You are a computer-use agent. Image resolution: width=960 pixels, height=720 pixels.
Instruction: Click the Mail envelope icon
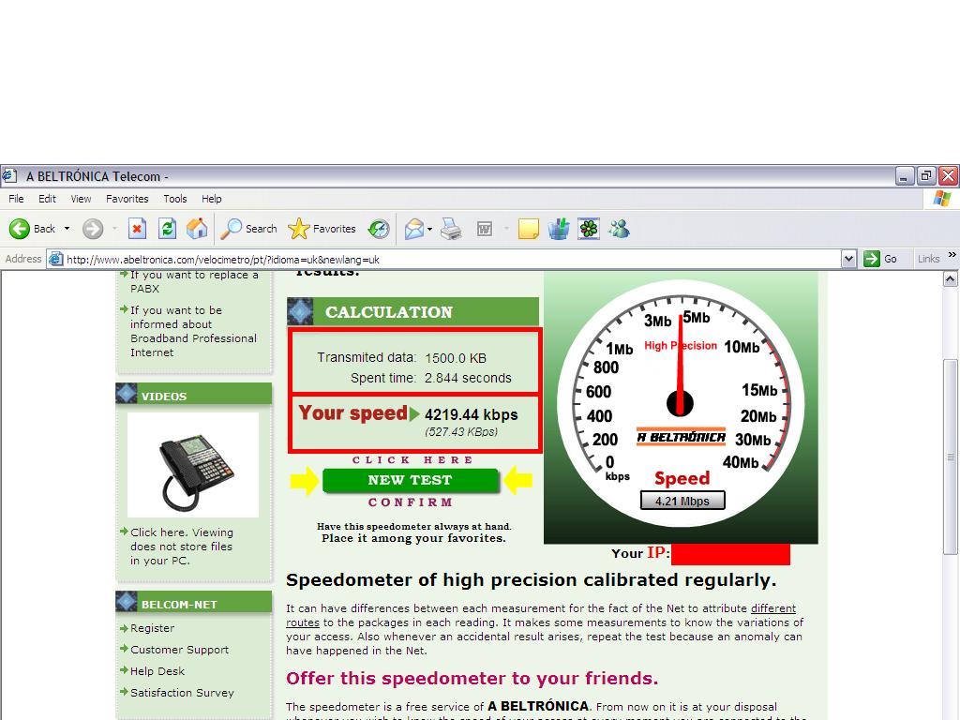click(413, 229)
